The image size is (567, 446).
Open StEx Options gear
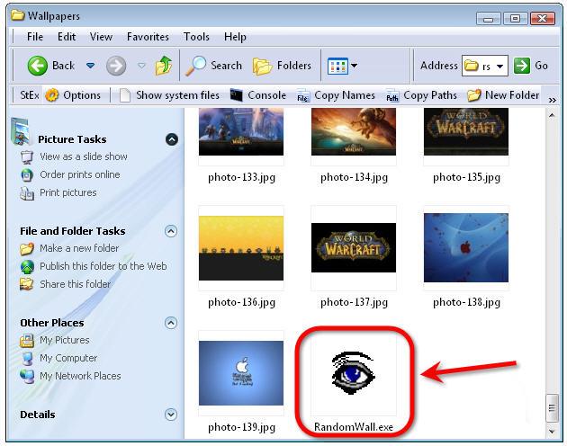73,95
